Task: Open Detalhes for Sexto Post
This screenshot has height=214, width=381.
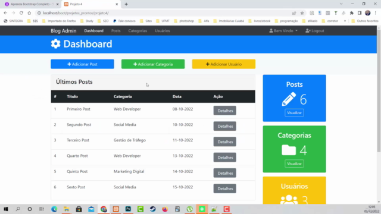Action: [225, 188]
